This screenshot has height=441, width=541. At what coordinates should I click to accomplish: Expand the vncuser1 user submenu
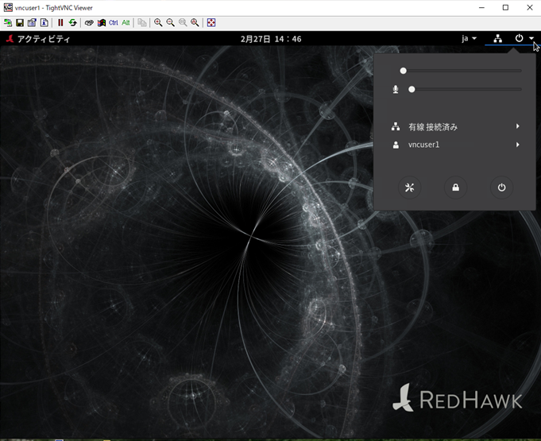pyautogui.click(x=455, y=145)
